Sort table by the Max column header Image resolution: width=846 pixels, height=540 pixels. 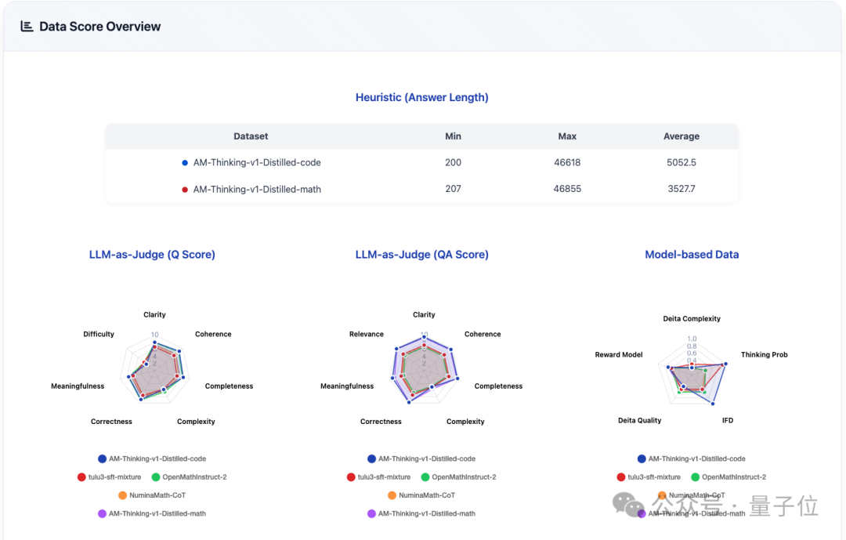click(x=567, y=136)
